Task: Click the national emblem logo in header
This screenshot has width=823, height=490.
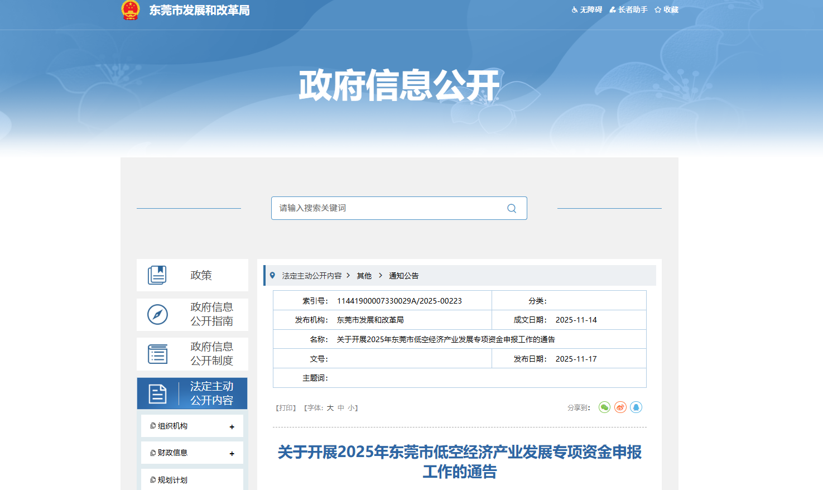Action: [x=129, y=9]
